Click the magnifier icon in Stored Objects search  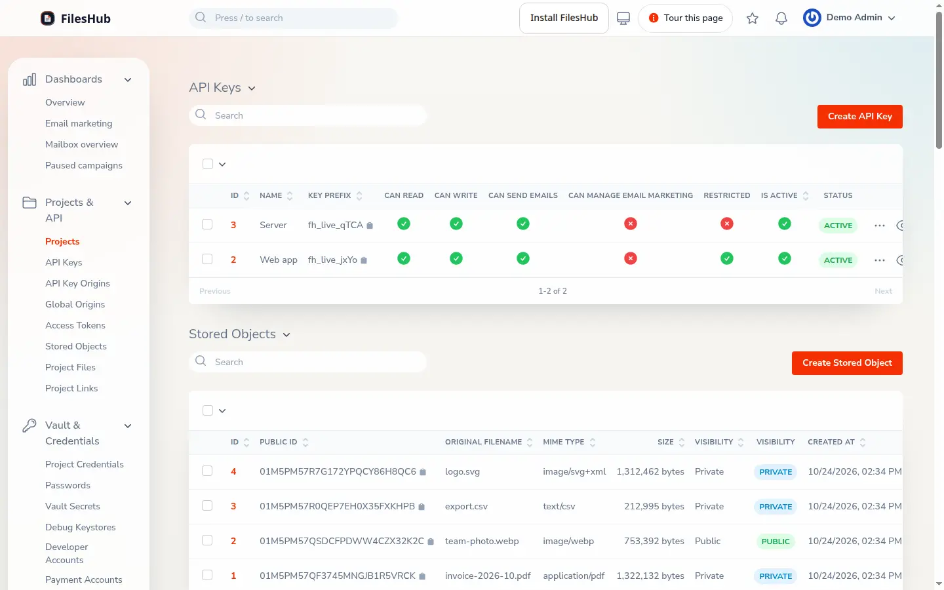201,361
